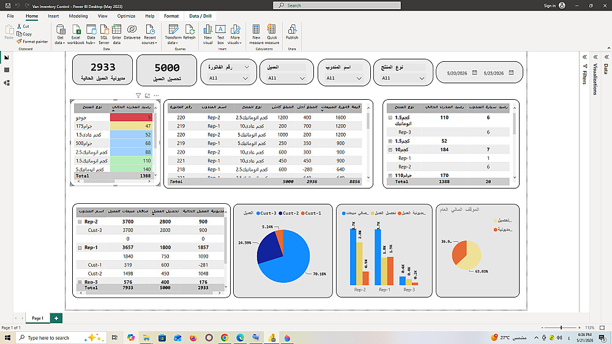
Task: Open the Modeling ribbon tab
Action: [78, 16]
